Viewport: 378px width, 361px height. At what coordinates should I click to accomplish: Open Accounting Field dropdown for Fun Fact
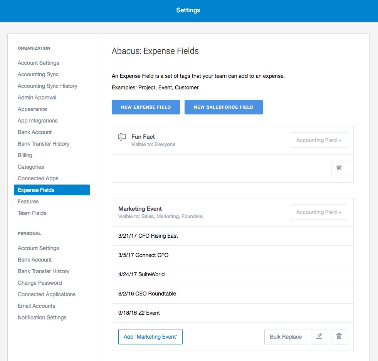319,140
